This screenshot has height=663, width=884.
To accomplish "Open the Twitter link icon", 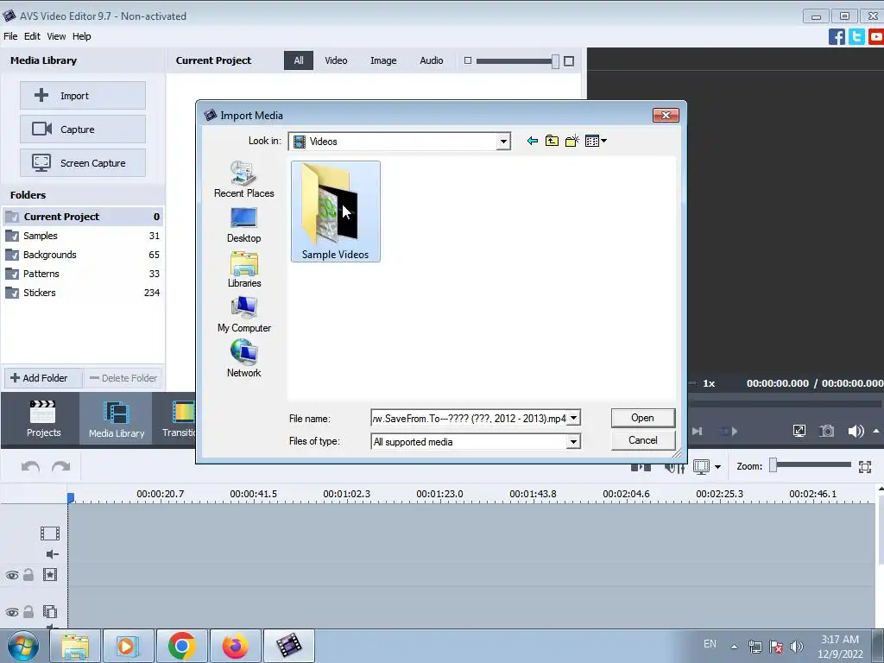I will [x=856, y=36].
